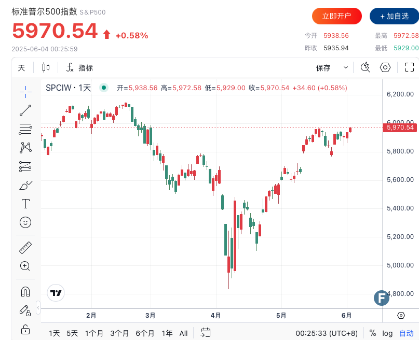Select the crosshair cursor tool
Image resolution: width=419 pixels, height=340 pixels.
tap(25, 92)
